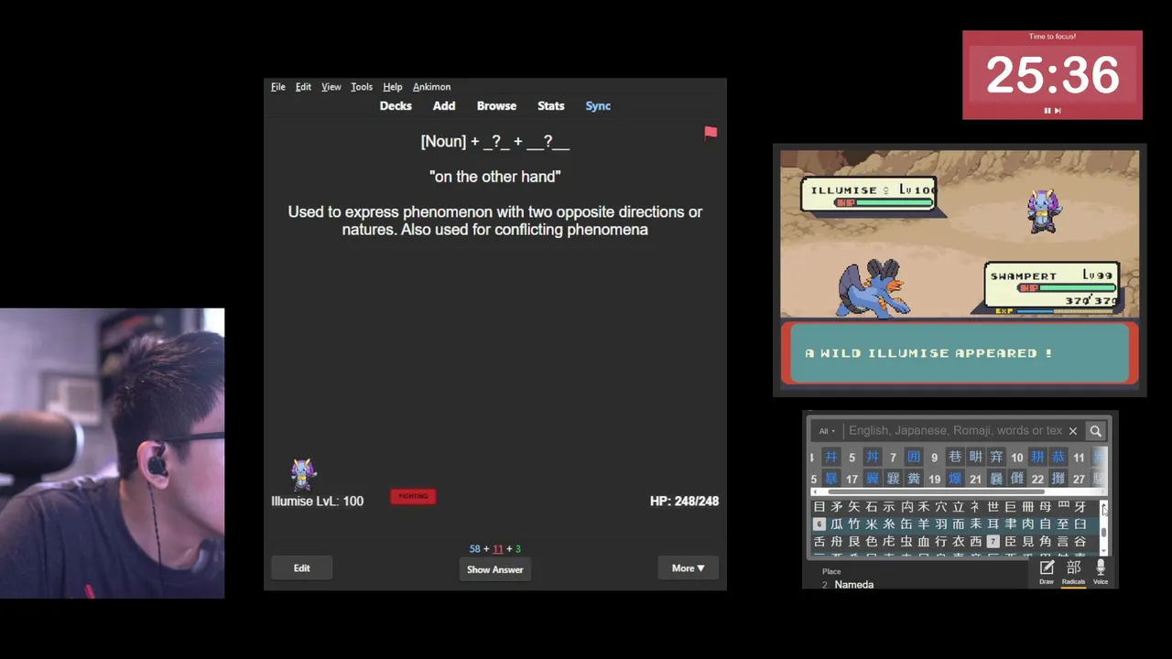This screenshot has height=659, width=1172.
Task: Click the dictionary search magnifier icon
Action: 1095,430
